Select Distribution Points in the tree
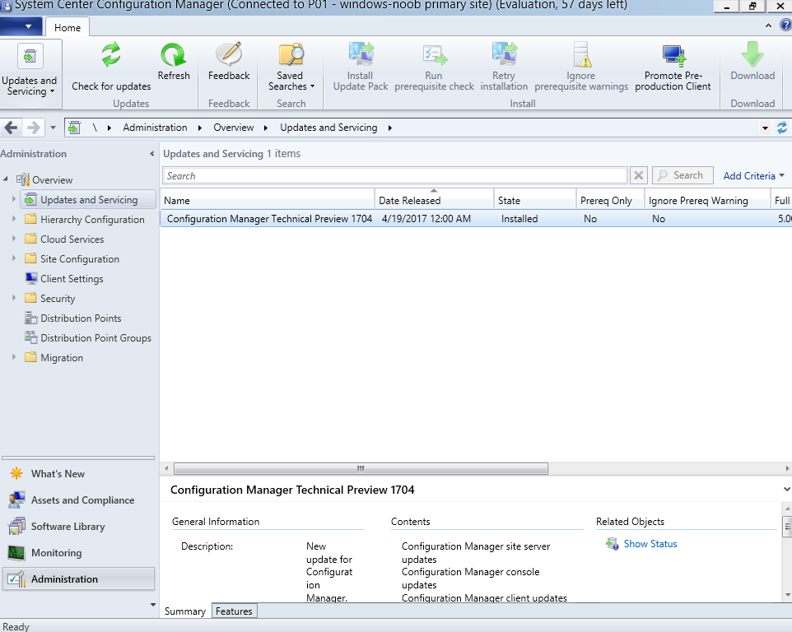The height and width of the screenshot is (632, 792). point(81,318)
